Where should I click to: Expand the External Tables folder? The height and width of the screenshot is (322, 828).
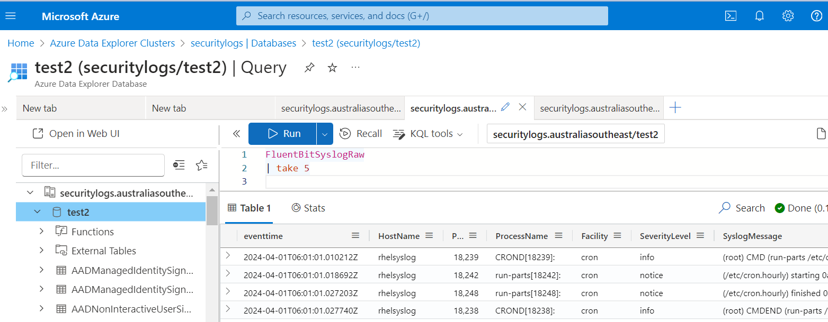[x=42, y=251]
